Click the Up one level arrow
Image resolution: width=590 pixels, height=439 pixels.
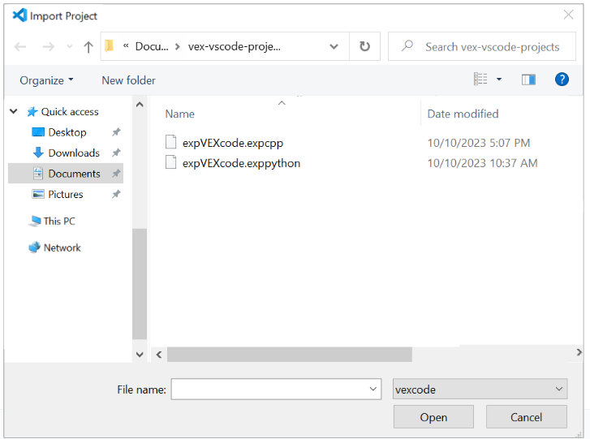(88, 47)
